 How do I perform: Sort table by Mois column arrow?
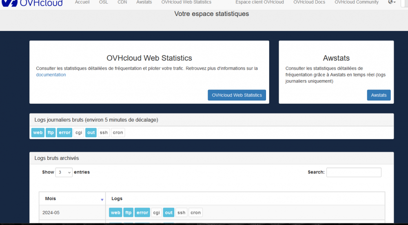coord(102,199)
